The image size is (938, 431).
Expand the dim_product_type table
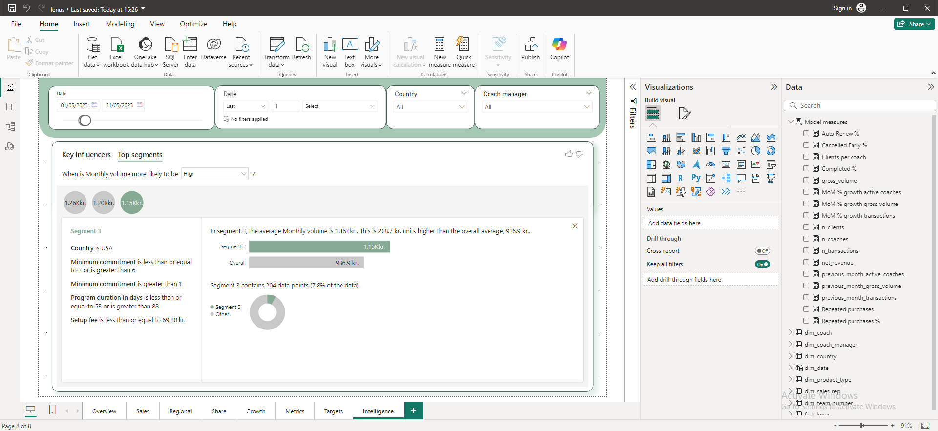[791, 379]
